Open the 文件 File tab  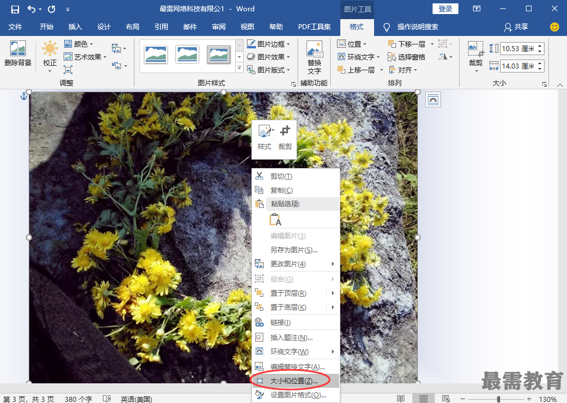point(15,27)
